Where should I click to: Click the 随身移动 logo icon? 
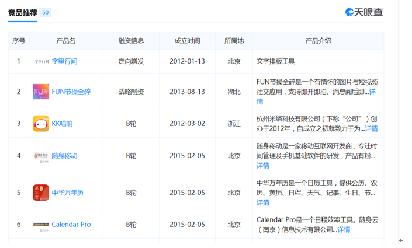[41, 156]
